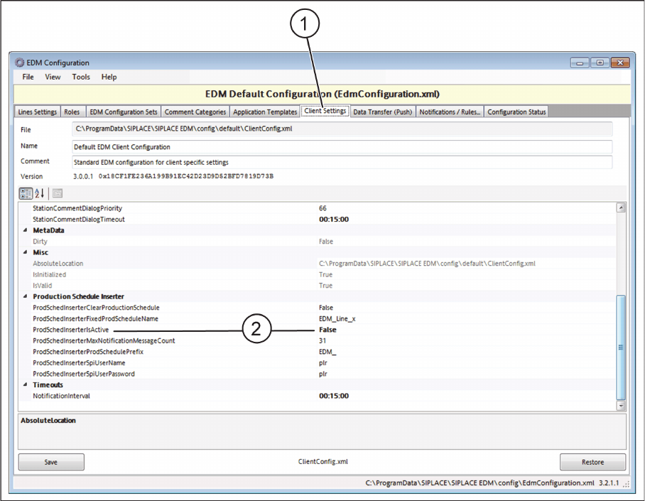645x501 pixels.
Task: Click the Comment text field
Action: click(x=342, y=162)
